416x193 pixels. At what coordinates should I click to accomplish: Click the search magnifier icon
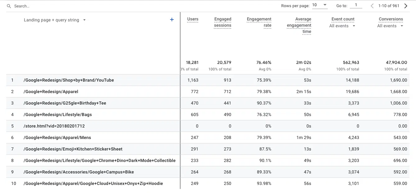[9, 6]
